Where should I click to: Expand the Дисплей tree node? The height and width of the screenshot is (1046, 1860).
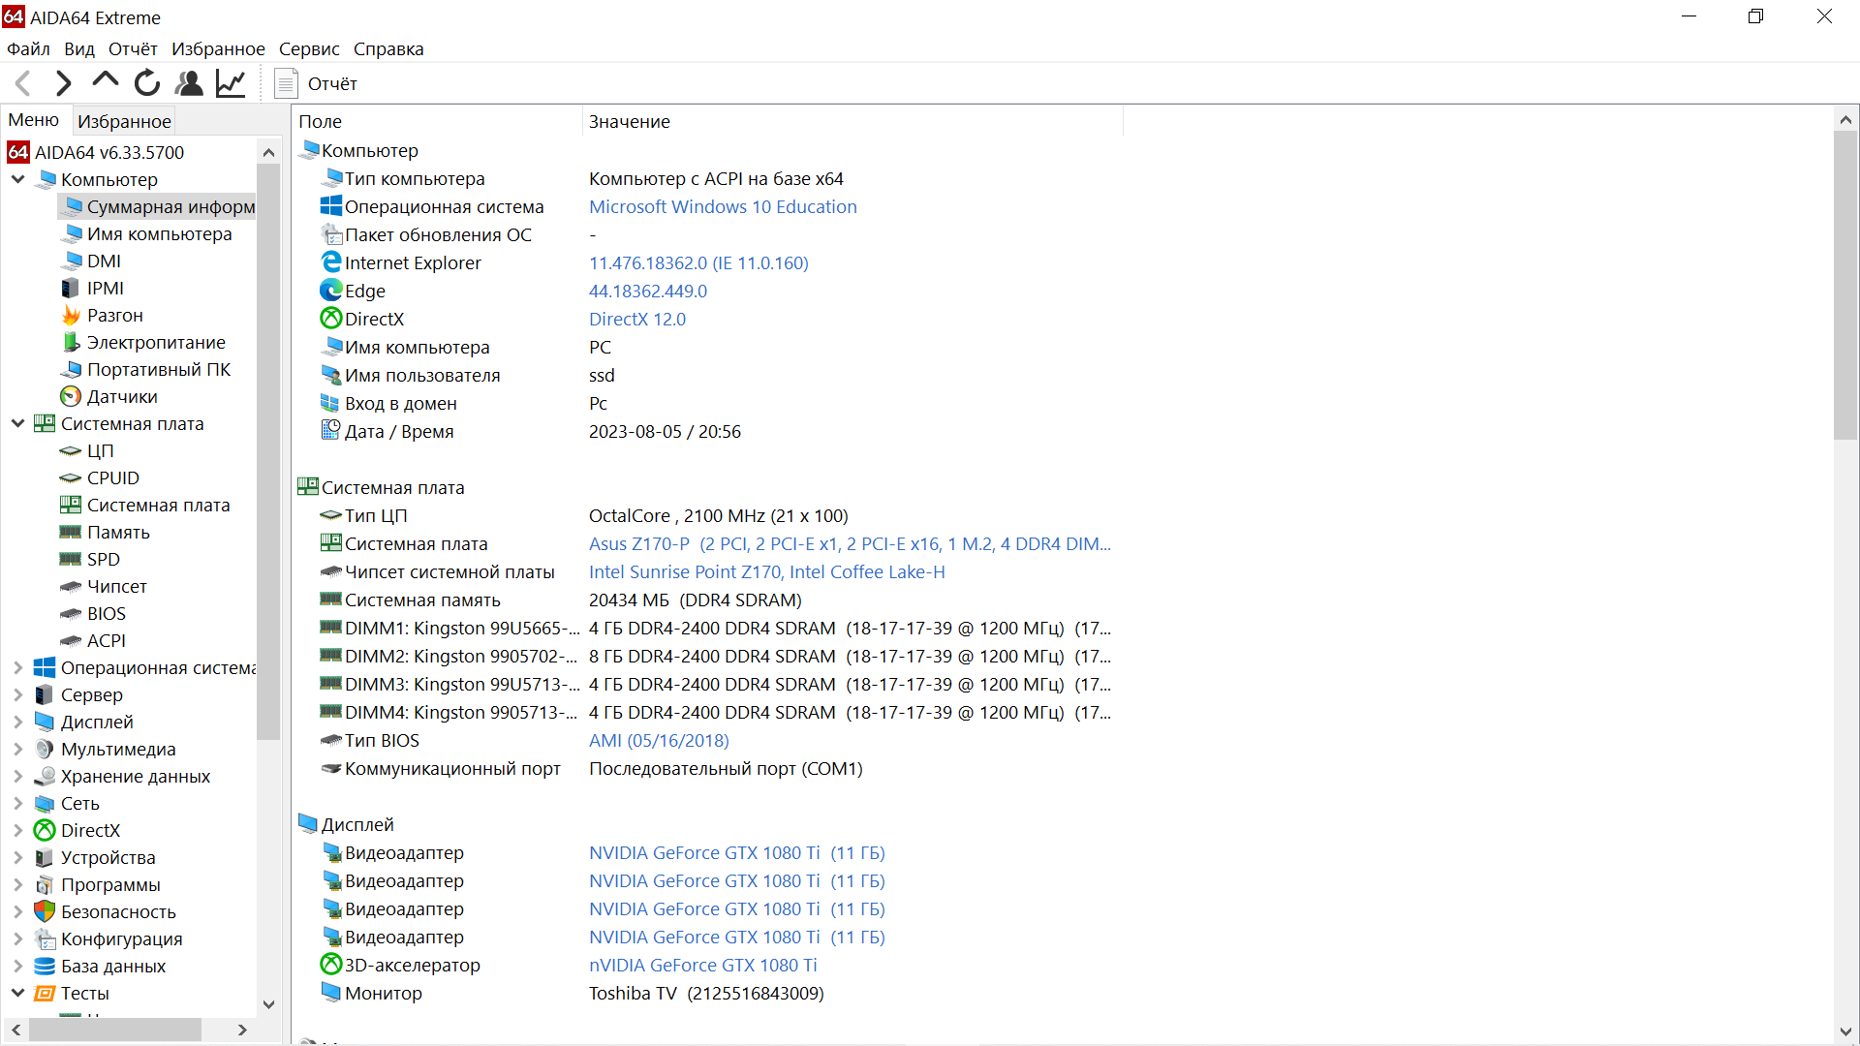click(17, 723)
